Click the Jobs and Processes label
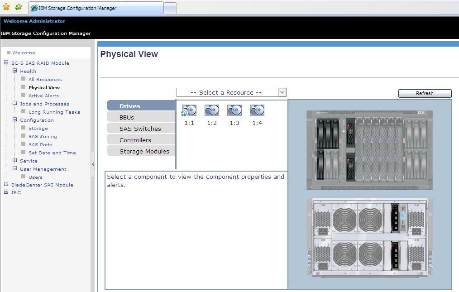The width and height of the screenshot is (459, 292). coord(44,104)
